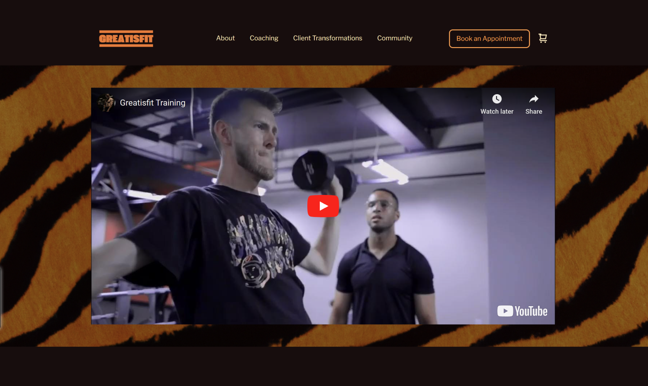Click the Greatisfit channel avatar
The width and height of the screenshot is (648, 386).
(x=106, y=102)
